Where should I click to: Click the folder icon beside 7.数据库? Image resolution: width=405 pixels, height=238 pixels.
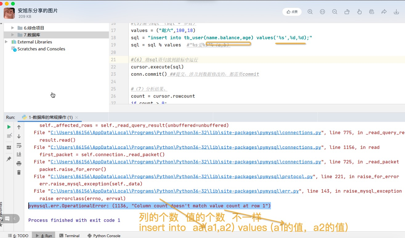point(20,35)
